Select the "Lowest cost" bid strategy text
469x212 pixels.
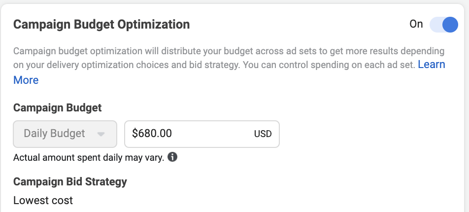[x=43, y=200]
